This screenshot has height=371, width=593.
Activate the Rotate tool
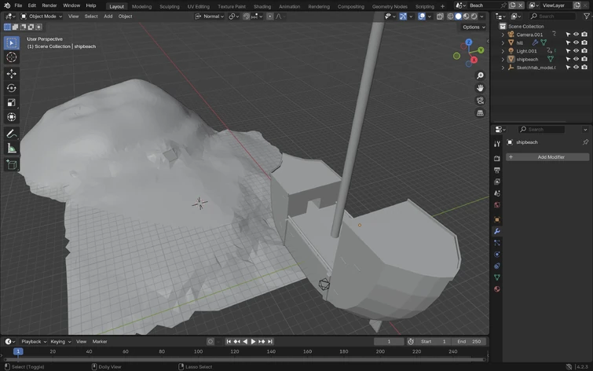pos(12,87)
